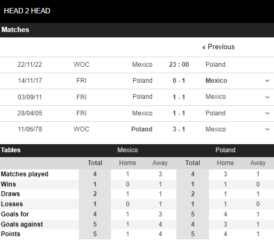
Task: Click the Mexico Total column heading
Action: tap(95, 163)
